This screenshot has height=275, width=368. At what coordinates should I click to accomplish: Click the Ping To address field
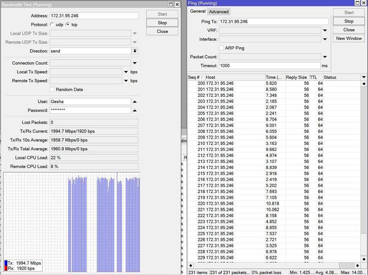click(x=273, y=22)
